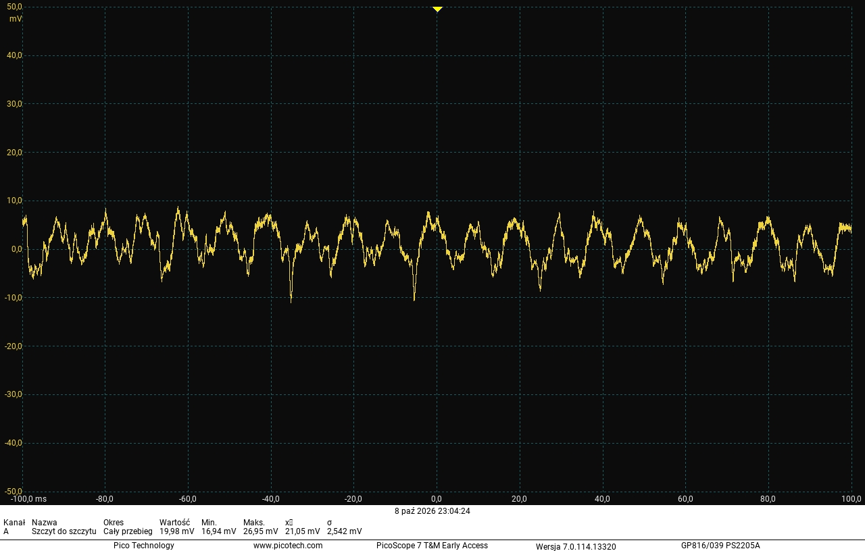The height and width of the screenshot is (551, 865).
Task: Click the "-30,0" voltage axis label
Action: (x=14, y=394)
